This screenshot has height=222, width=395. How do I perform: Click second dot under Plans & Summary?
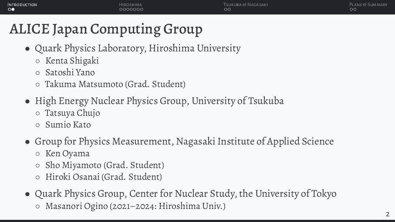coord(354,9)
